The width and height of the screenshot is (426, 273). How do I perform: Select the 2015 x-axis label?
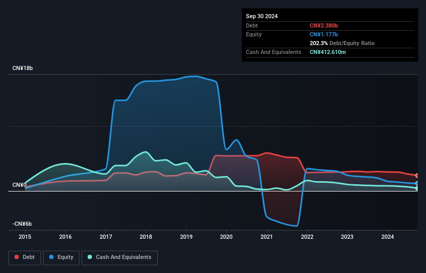(x=25, y=237)
